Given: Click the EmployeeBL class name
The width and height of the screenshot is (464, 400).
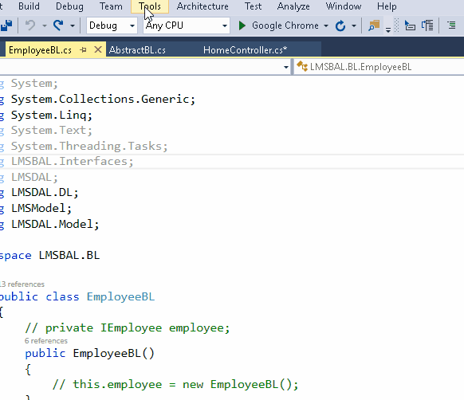Looking at the screenshot, I should coord(120,296).
